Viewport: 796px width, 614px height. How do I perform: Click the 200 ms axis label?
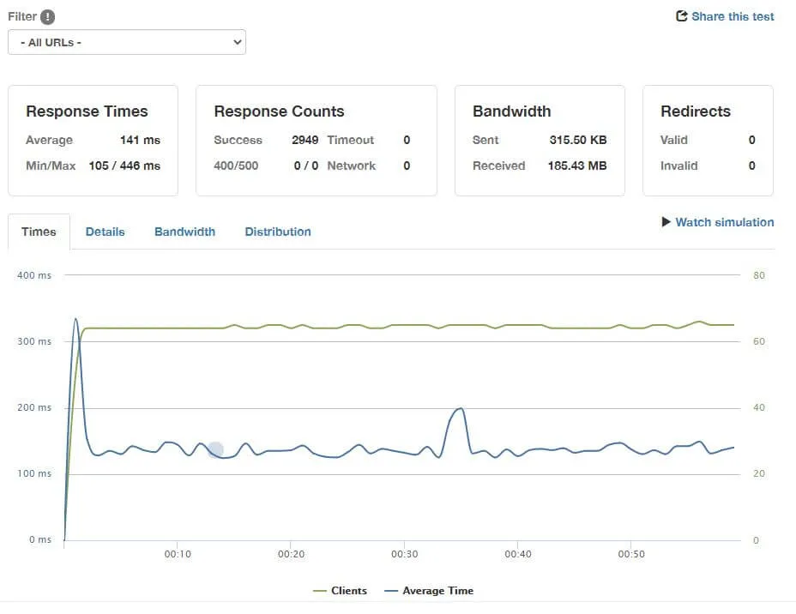(34, 407)
